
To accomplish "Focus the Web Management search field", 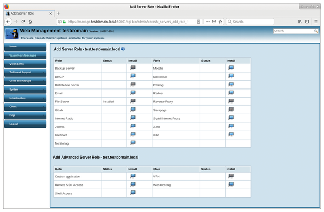I will click(293, 31).
